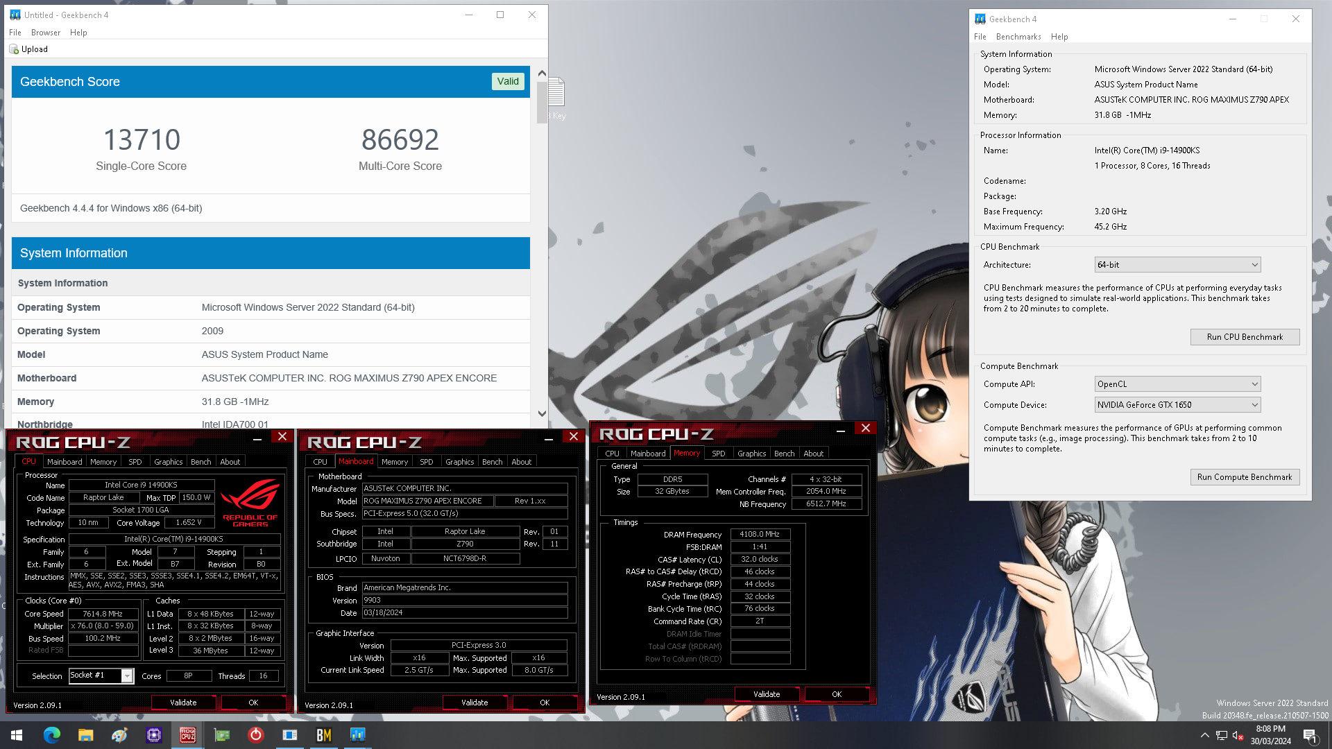Open the green graphics card app on taskbar

(x=222, y=735)
